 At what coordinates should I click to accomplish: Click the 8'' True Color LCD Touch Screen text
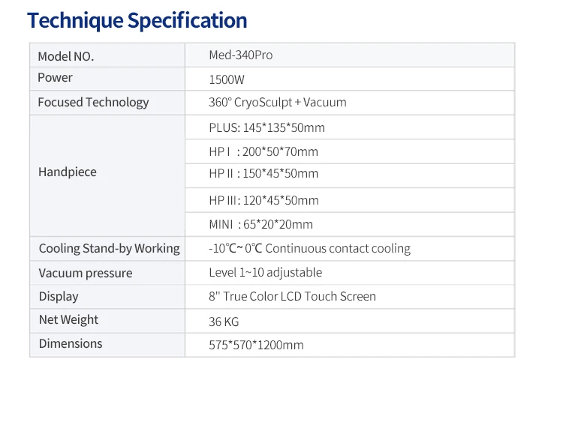coord(292,296)
